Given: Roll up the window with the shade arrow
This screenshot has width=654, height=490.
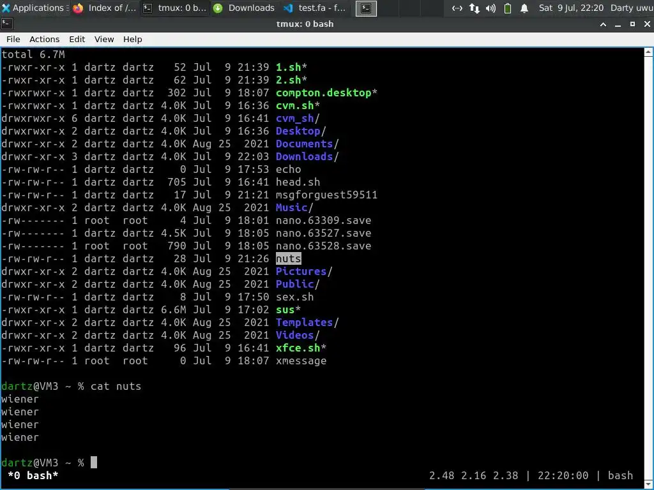Looking at the screenshot, I should [603, 24].
